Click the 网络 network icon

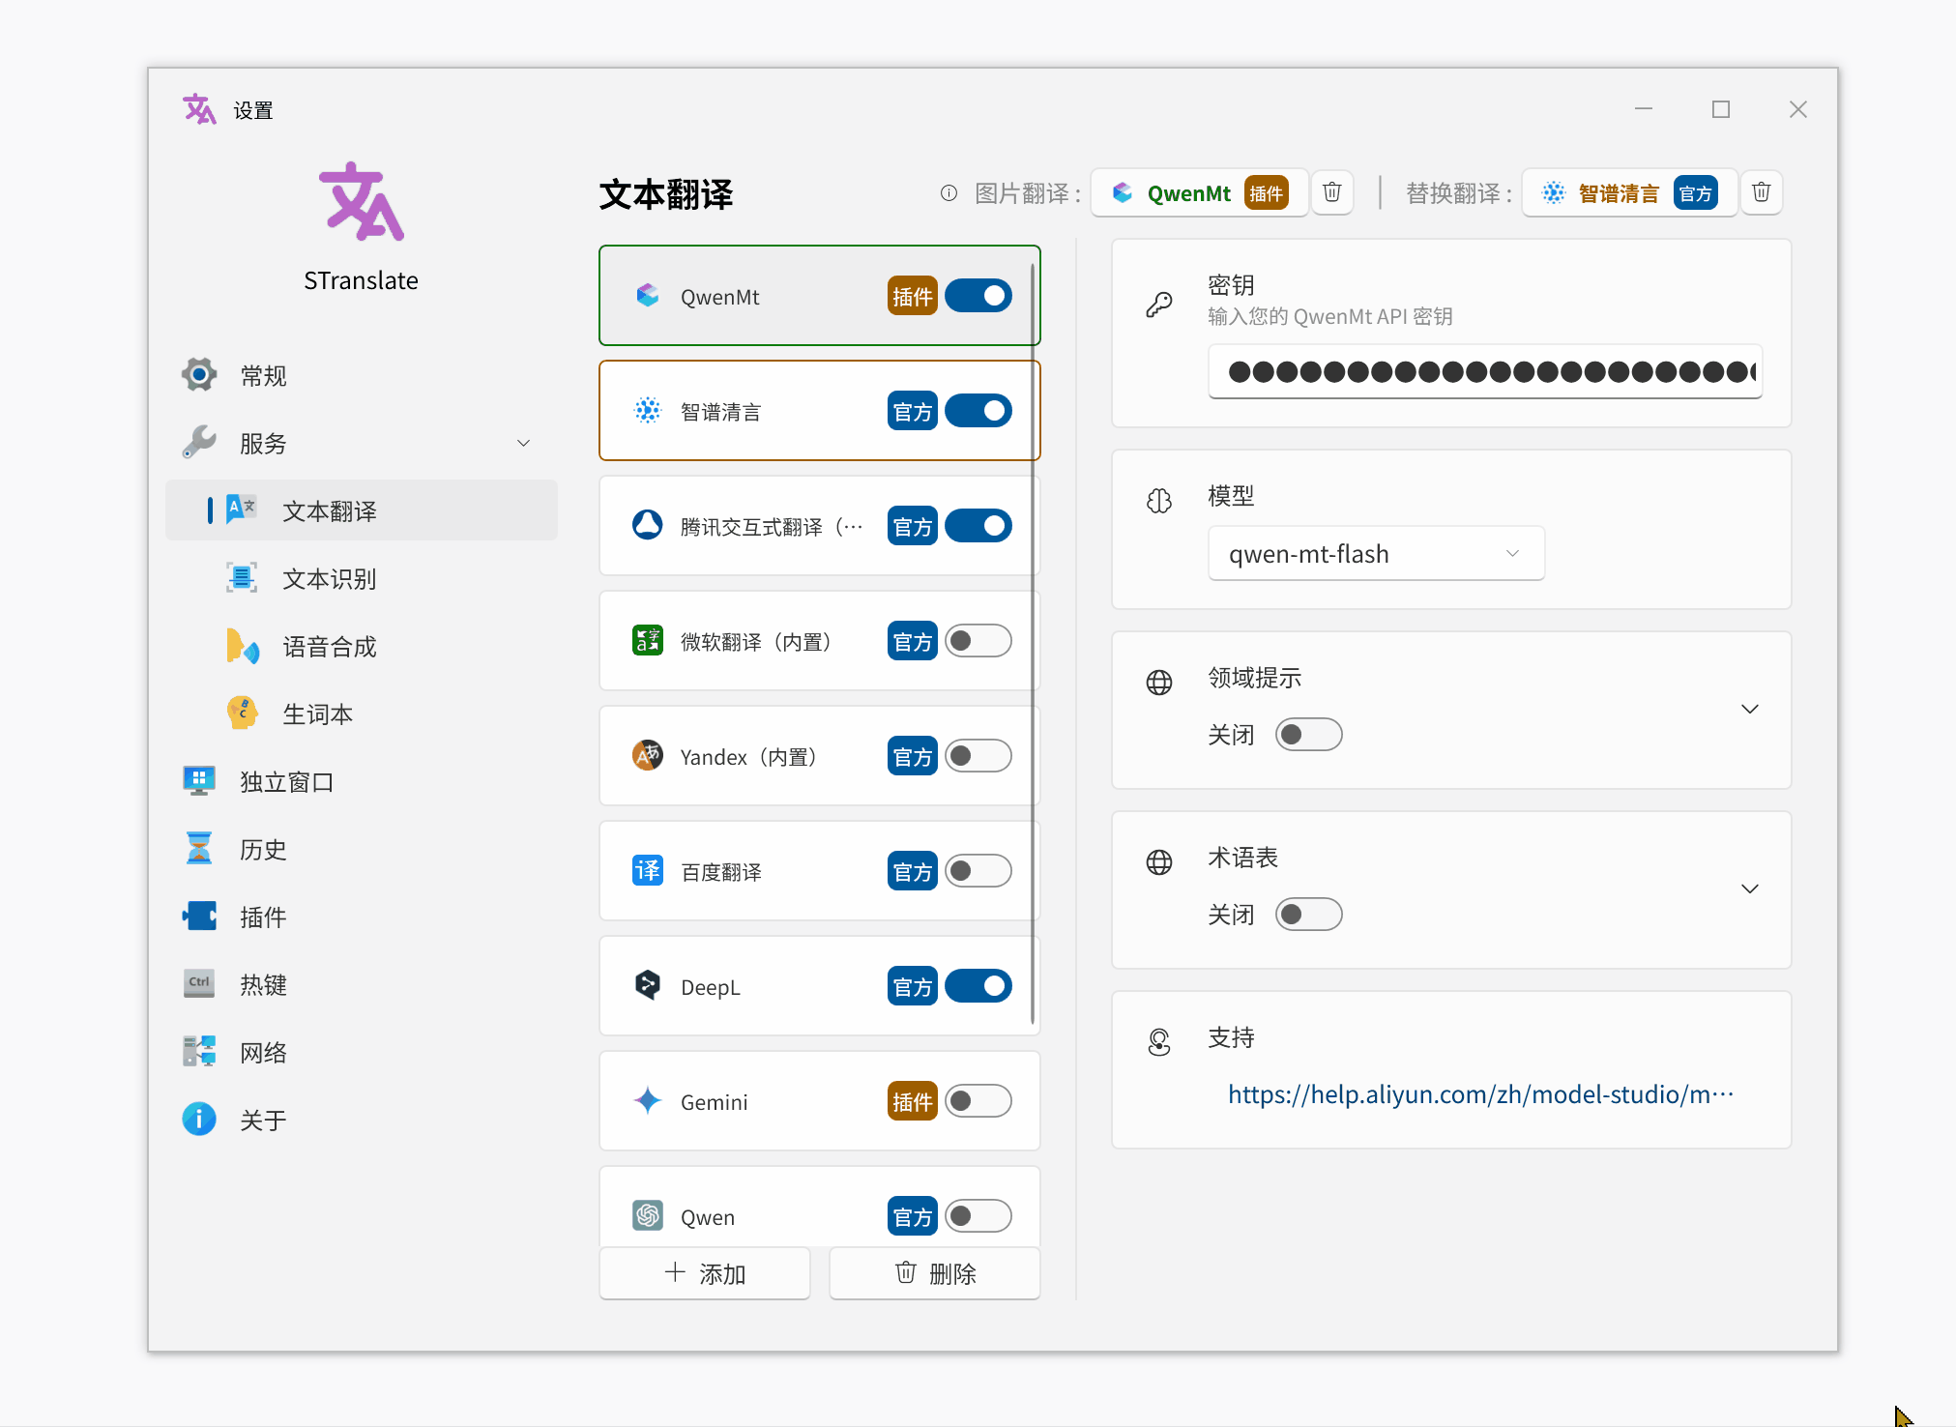tap(198, 1051)
